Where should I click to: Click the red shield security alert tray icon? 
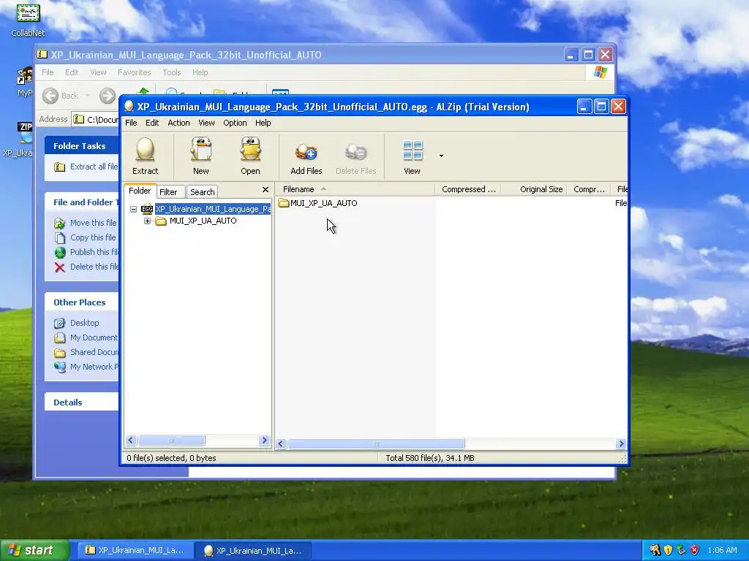coord(695,550)
